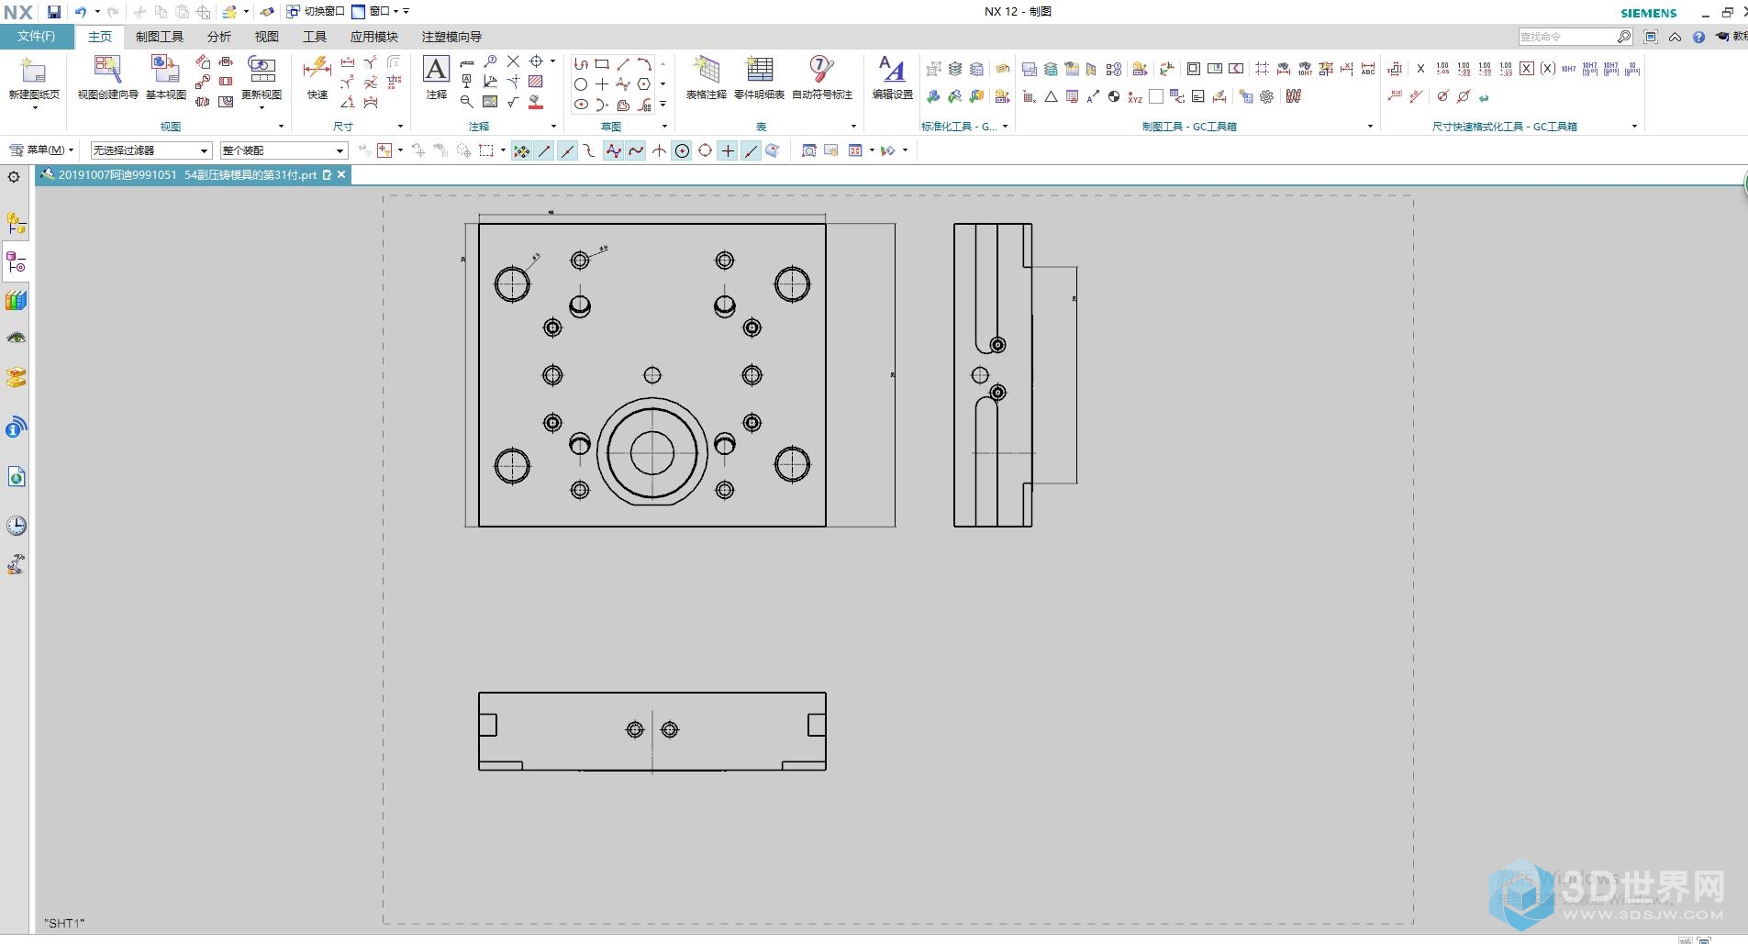Open the Internet Explorer sidebar panel
Screen dimensions: 1748x944
(17, 477)
